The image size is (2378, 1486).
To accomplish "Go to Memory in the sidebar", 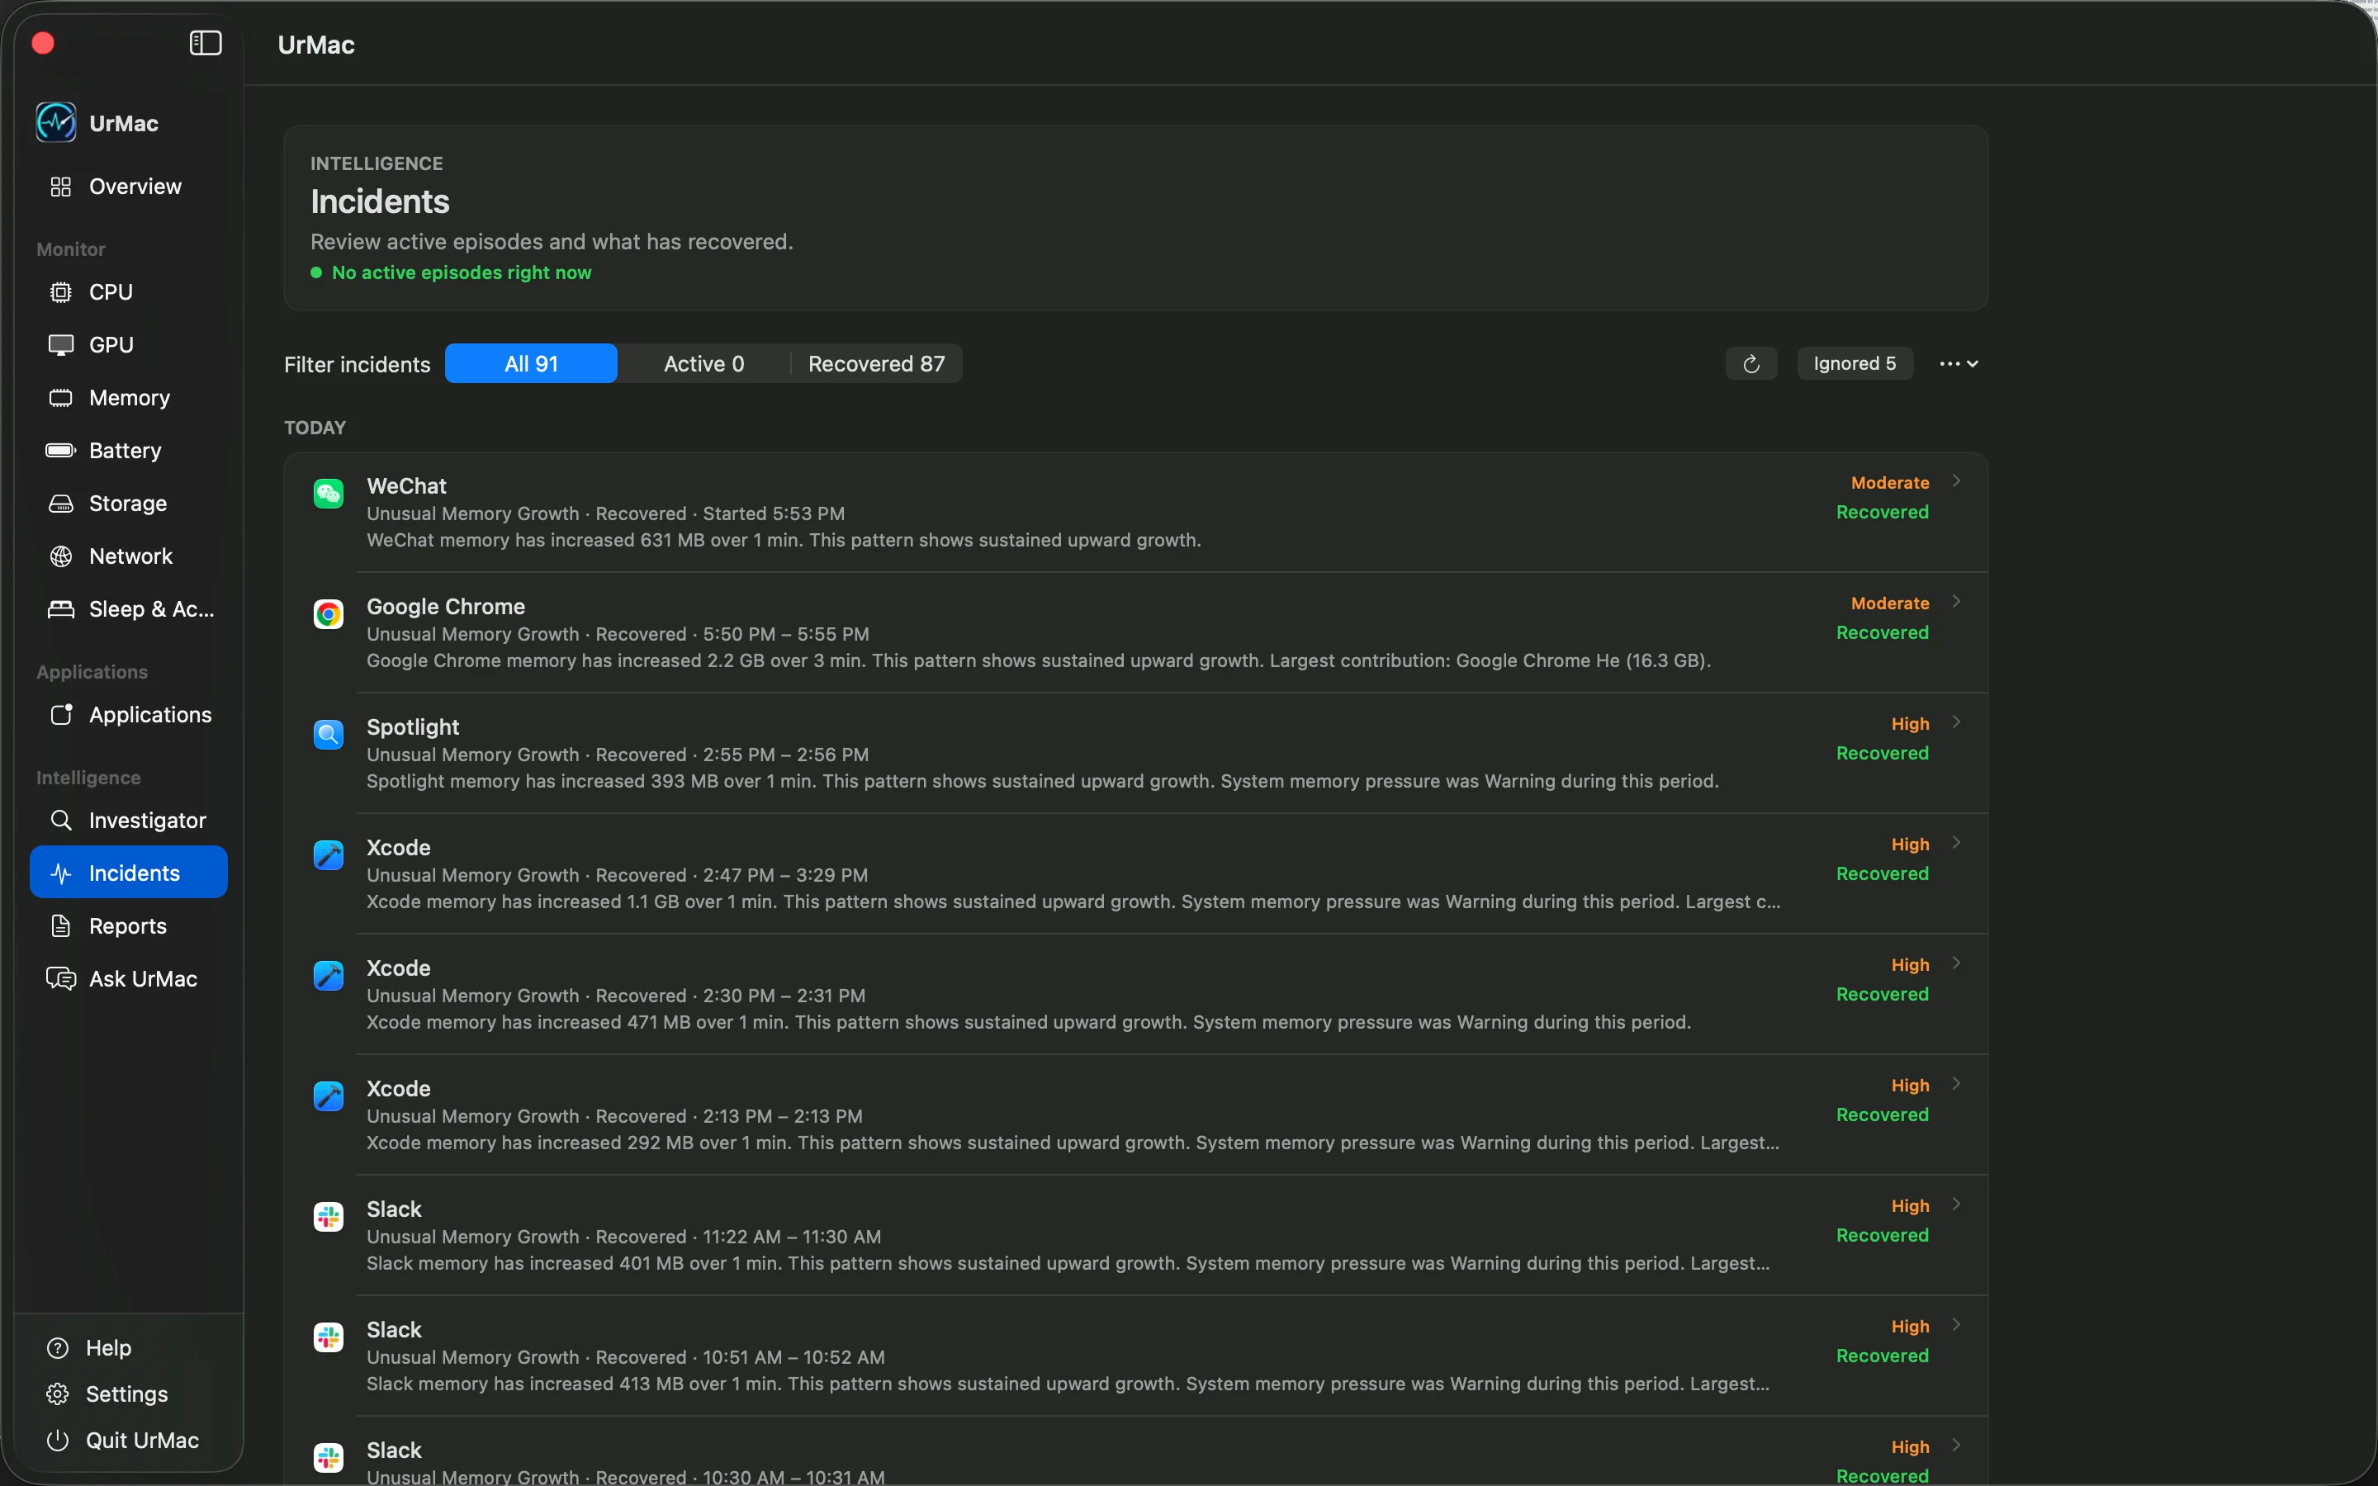I will [129, 398].
